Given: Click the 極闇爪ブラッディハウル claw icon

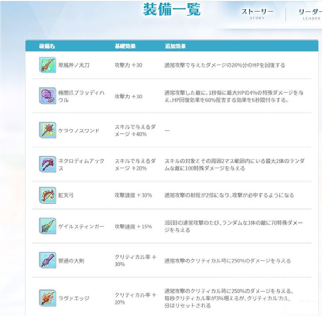Looking at the screenshot, I should coord(48,96).
